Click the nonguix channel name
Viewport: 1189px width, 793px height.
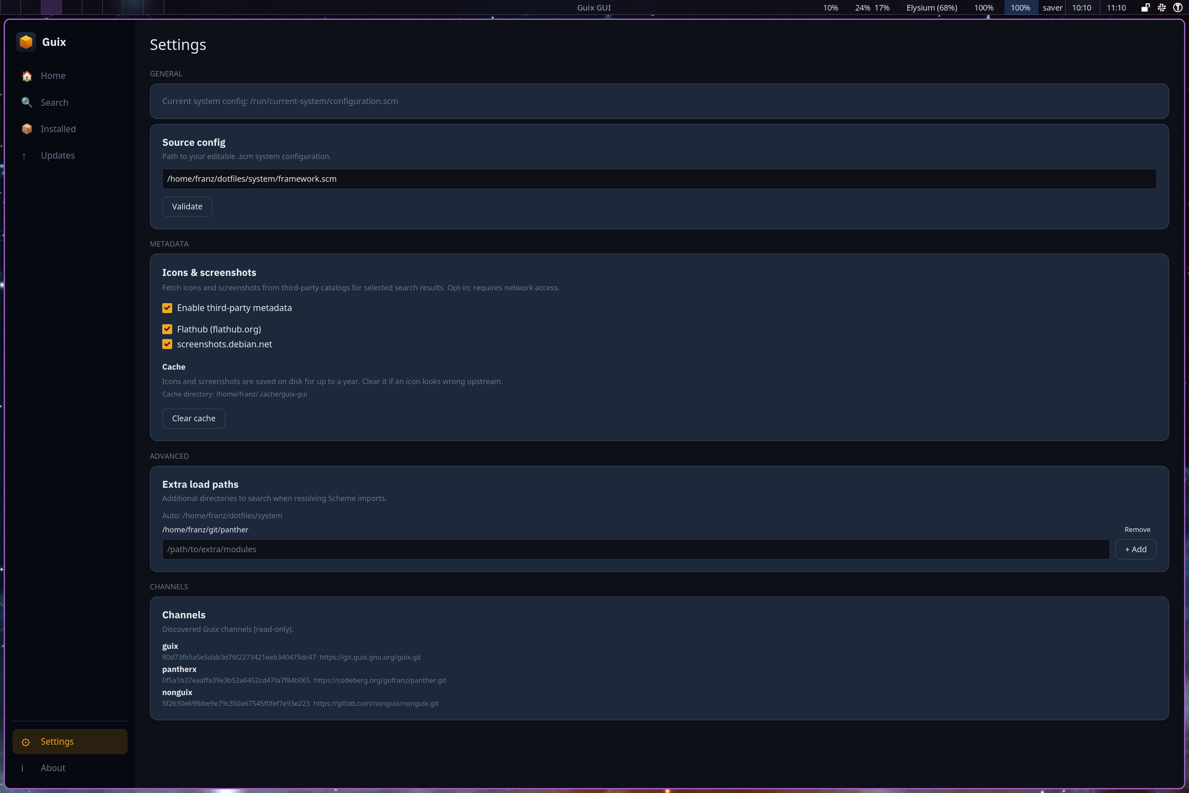(x=178, y=692)
